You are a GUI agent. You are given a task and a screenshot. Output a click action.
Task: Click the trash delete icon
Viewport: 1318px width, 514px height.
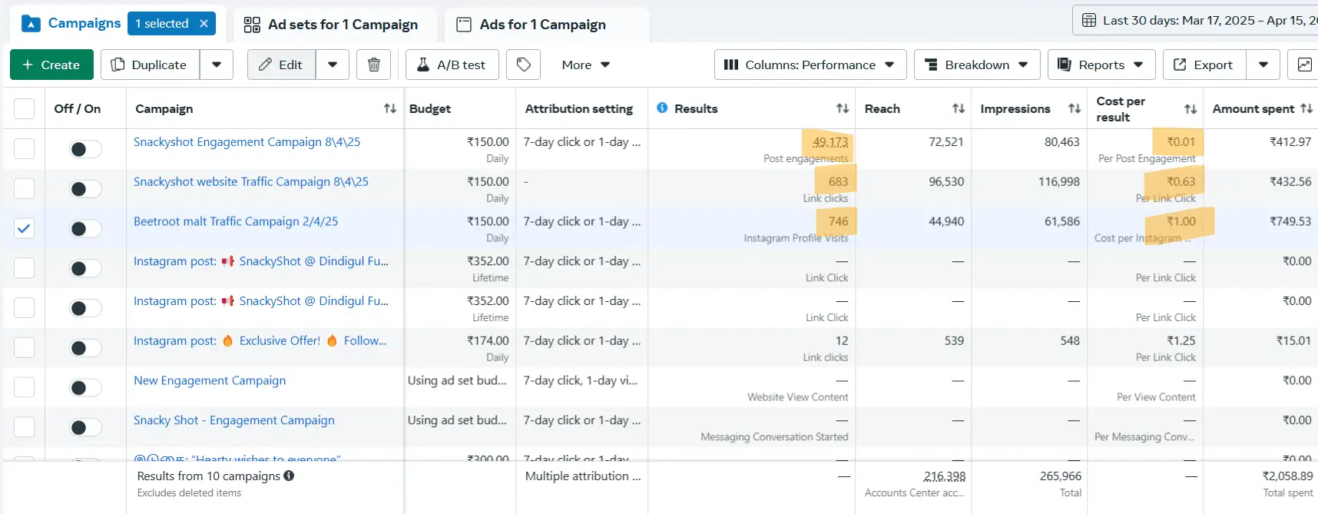[x=374, y=65]
